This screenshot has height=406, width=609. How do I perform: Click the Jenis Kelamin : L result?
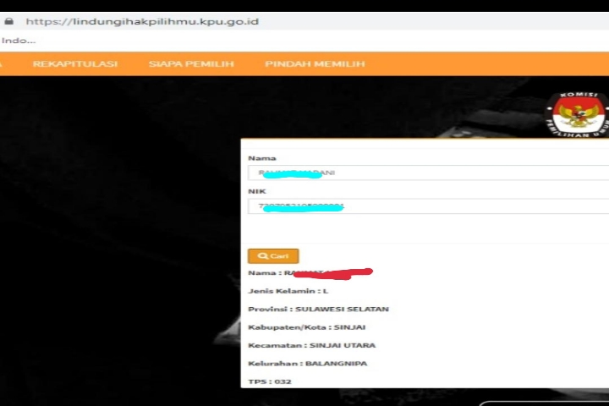288,291
